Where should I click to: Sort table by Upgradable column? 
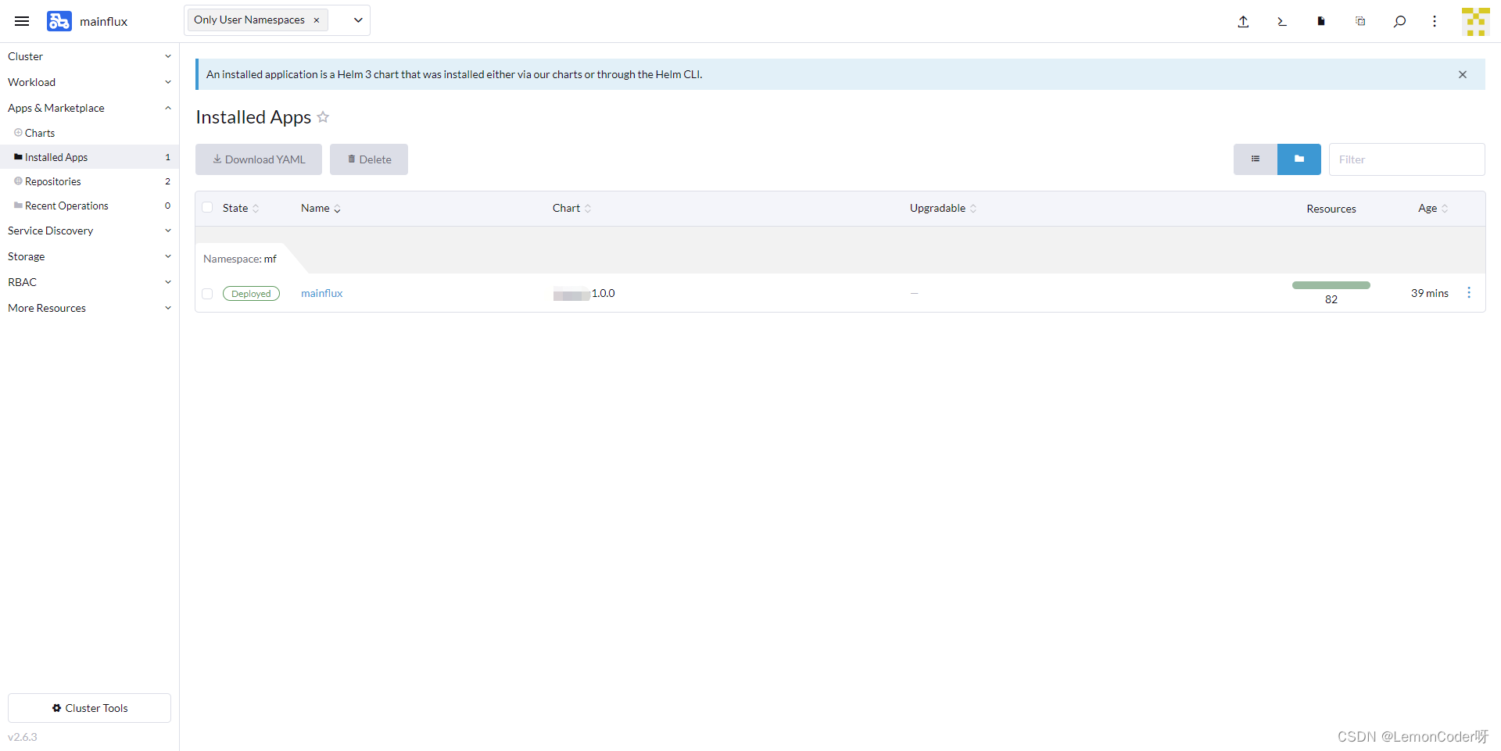(943, 208)
